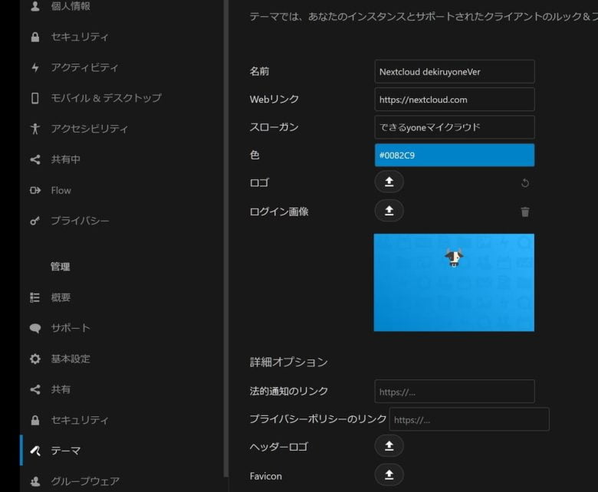This screenshot has height=492, width=598.
Task: Focus the 法的通知のリンク input
Action: (x=455, y=392)
